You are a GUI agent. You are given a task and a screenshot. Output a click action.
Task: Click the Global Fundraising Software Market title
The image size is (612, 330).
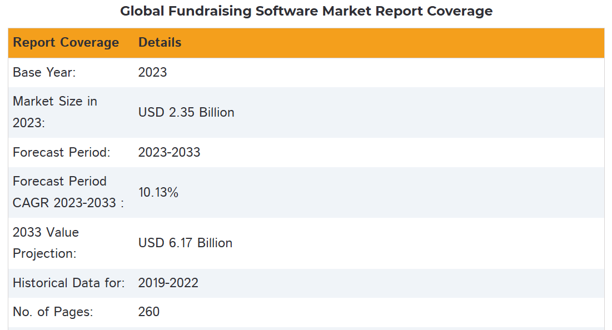point(306,11)
